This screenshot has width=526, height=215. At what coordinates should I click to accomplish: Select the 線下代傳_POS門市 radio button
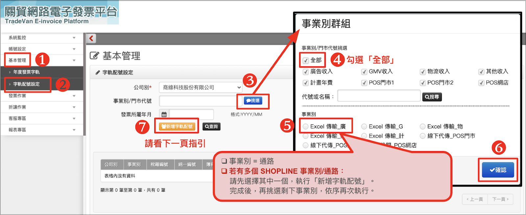tap(423, 136)
